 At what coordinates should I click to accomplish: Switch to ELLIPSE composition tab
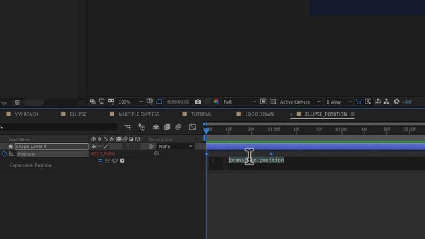tap(78, 114)
